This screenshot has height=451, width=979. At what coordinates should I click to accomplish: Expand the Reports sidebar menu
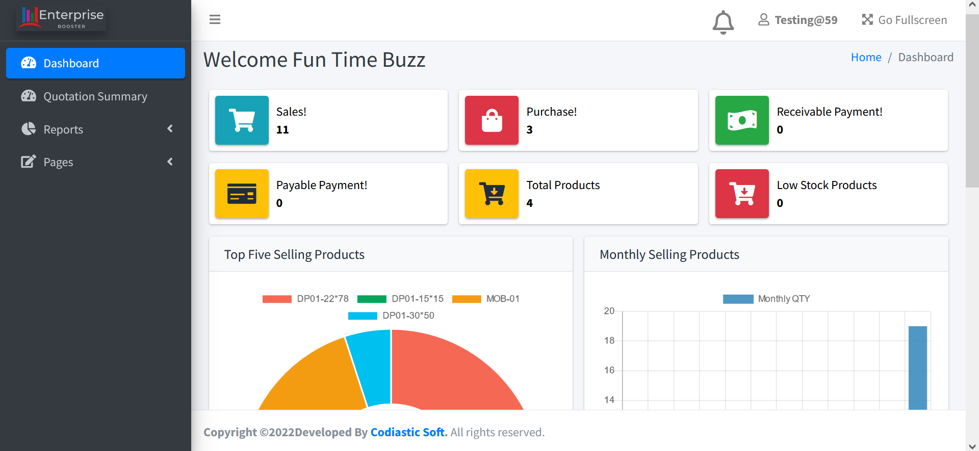point(95,129)
